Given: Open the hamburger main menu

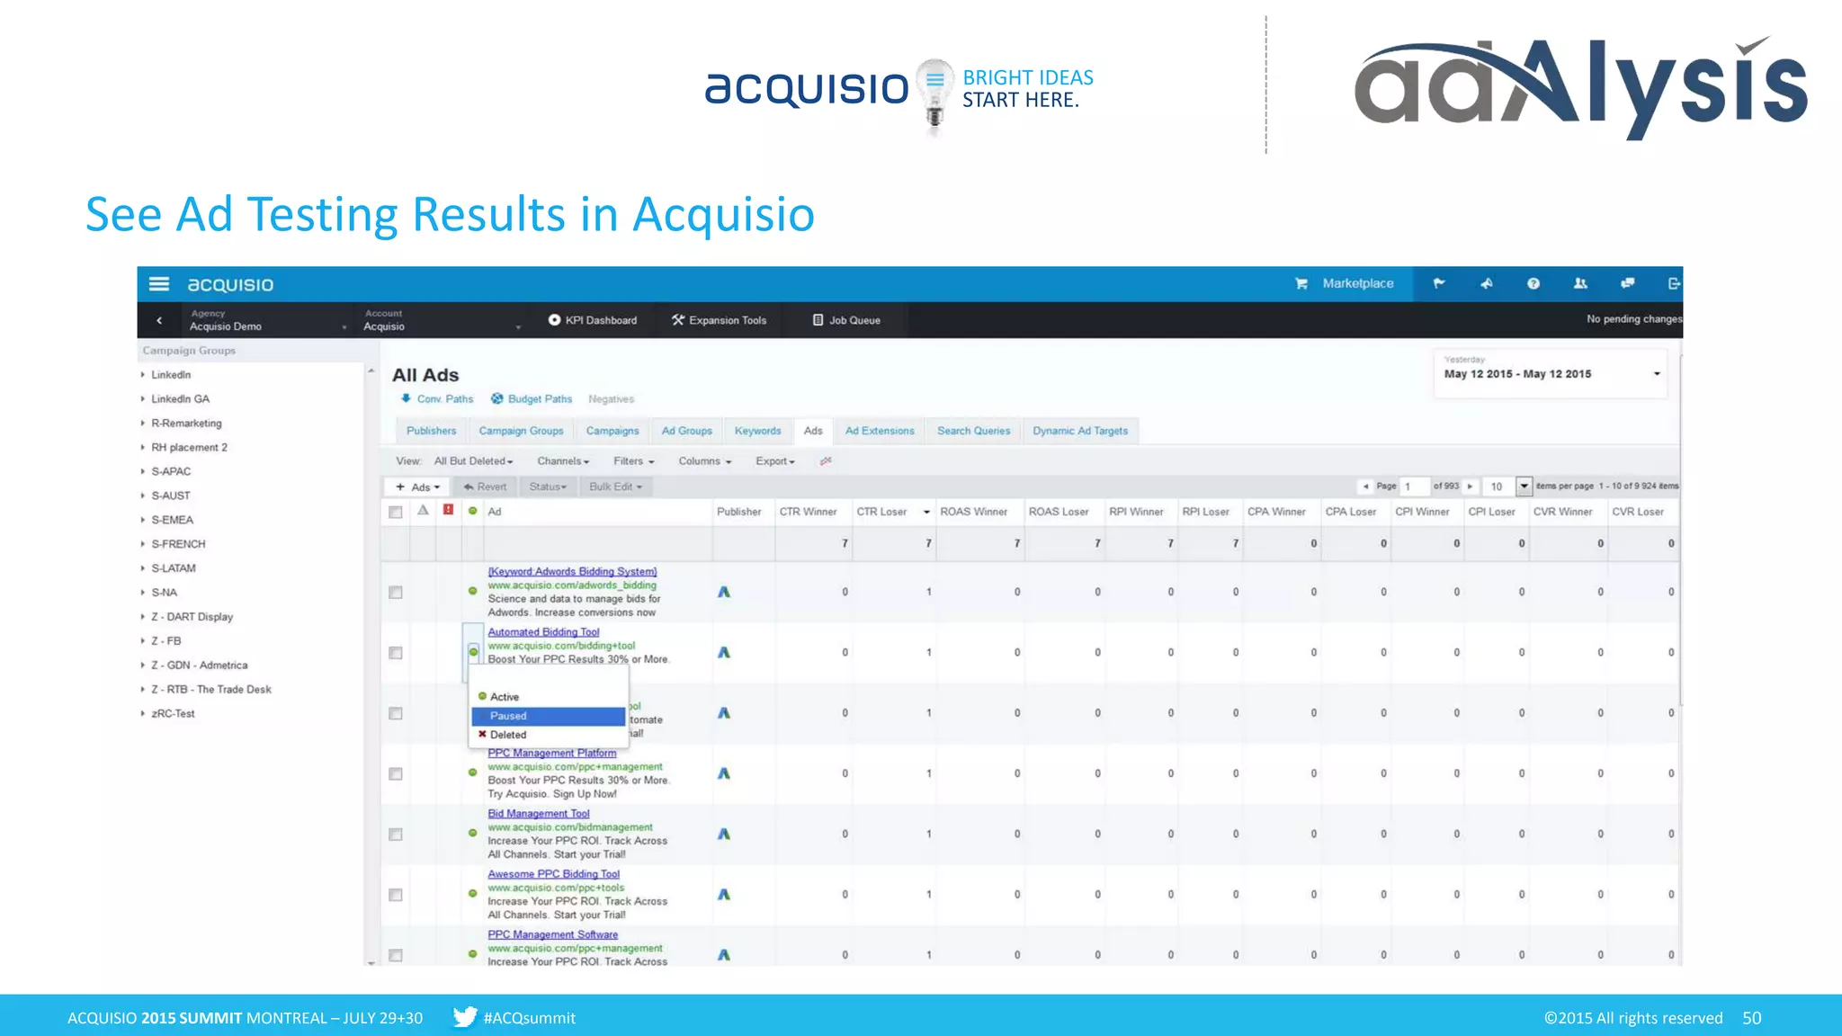Looking at the screenshot, I should pos(159,284).
